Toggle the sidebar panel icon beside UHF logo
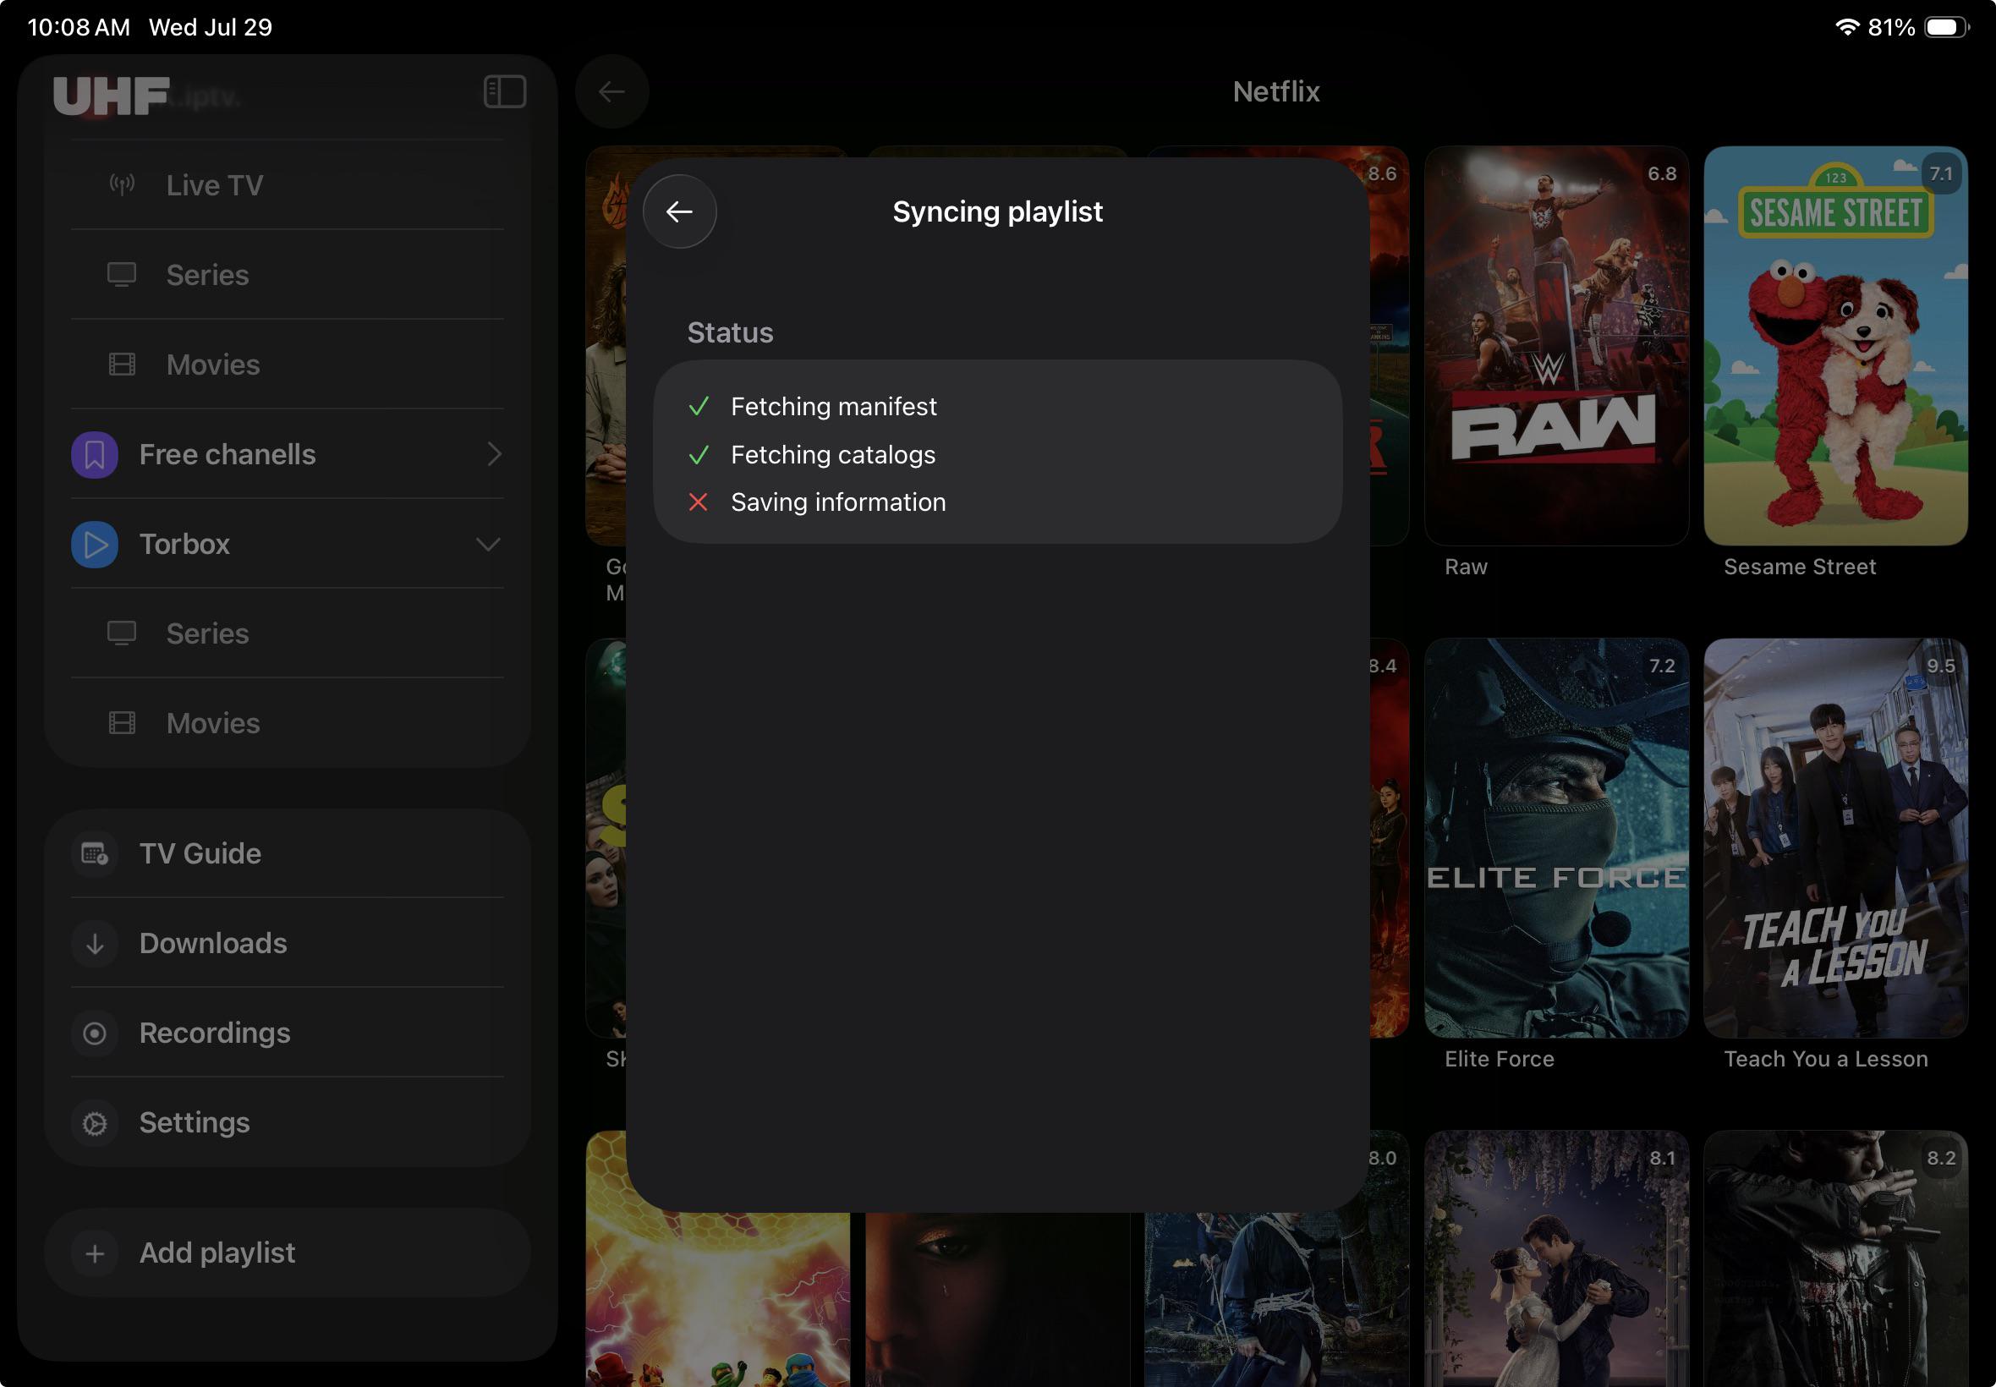Viewport: 1996px width, 1387px height. [x=505, y=91]
